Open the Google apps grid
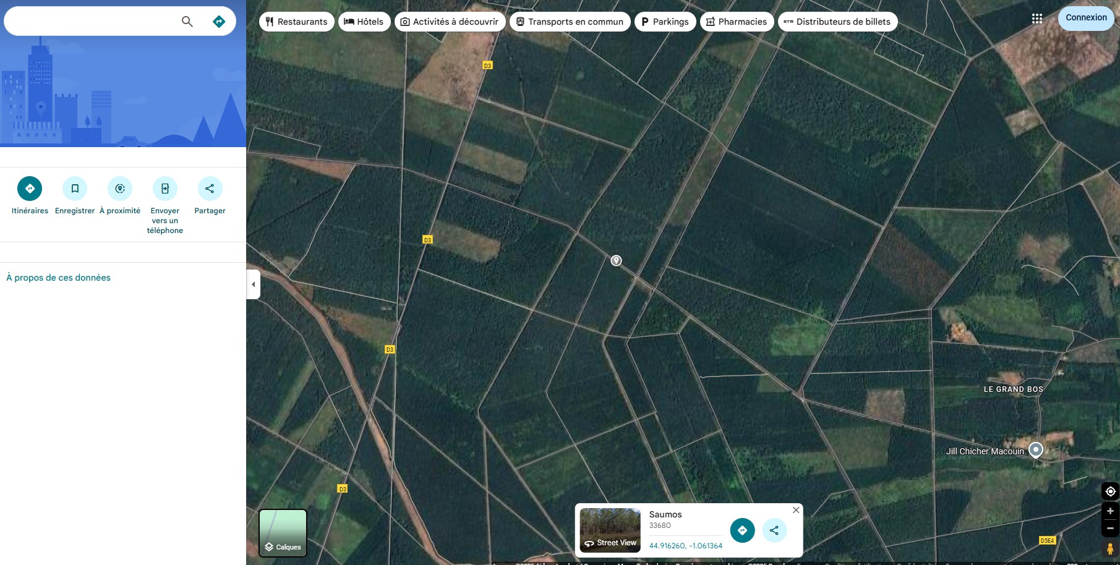Viewport: 1120px width, 565px height. click(x=1037, y=19)
